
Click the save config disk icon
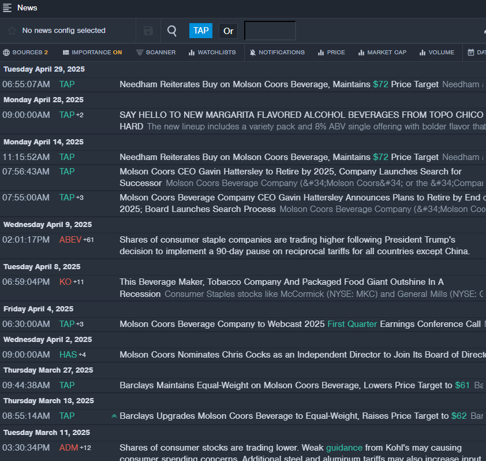(148, 31)
